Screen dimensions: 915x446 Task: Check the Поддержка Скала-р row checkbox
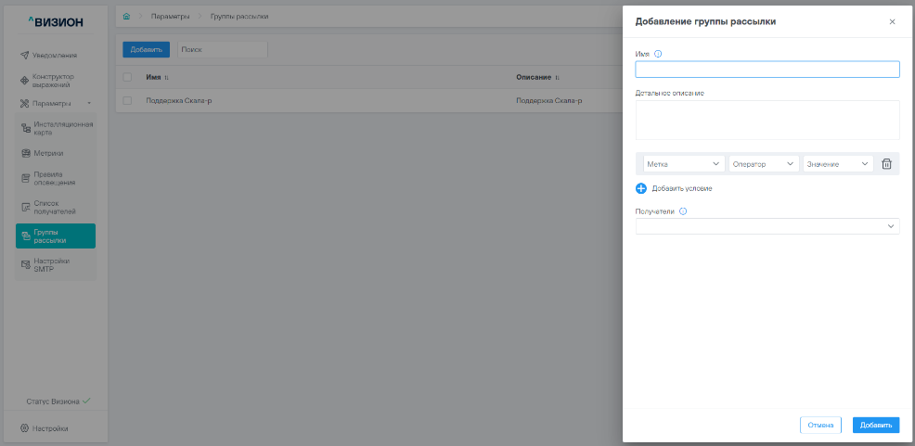tap(127, 101)
